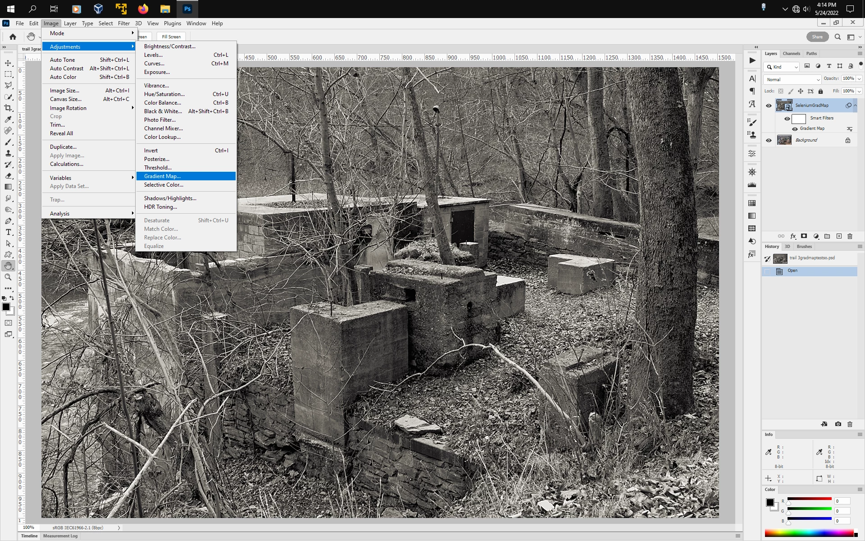The width and height of the screenshot is (865, 541).
Task: Open the Kind filter dropdown in Layers
Action: pyautogui.click(x=782, y=67)
